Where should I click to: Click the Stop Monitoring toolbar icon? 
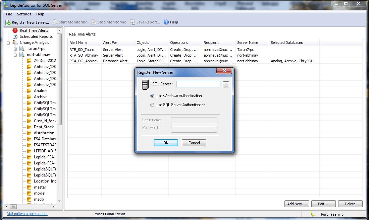click(x=94, y=22)
